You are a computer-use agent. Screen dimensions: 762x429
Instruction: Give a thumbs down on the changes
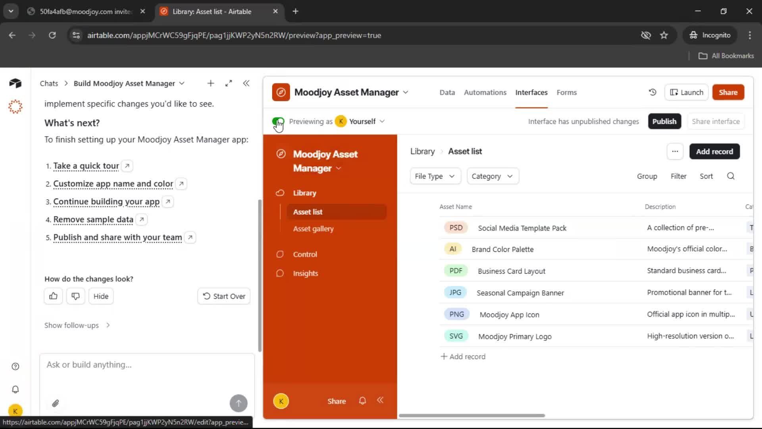point(75,296)
